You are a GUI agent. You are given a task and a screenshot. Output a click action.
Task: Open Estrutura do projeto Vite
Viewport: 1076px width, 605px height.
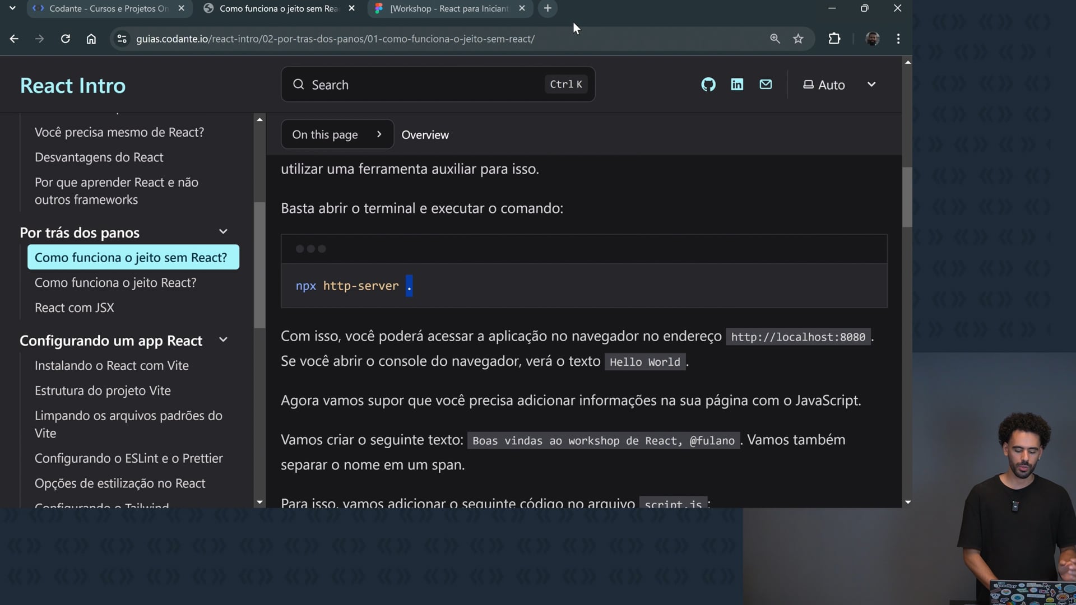(x=103, y=391)
